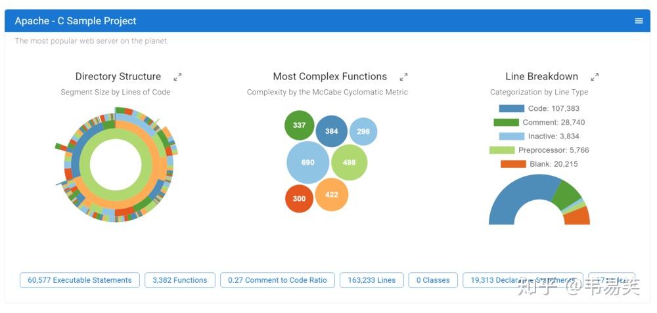657x313 pixels.
Task: Click the 690 complexity bubble
Action: click(307, 162)
